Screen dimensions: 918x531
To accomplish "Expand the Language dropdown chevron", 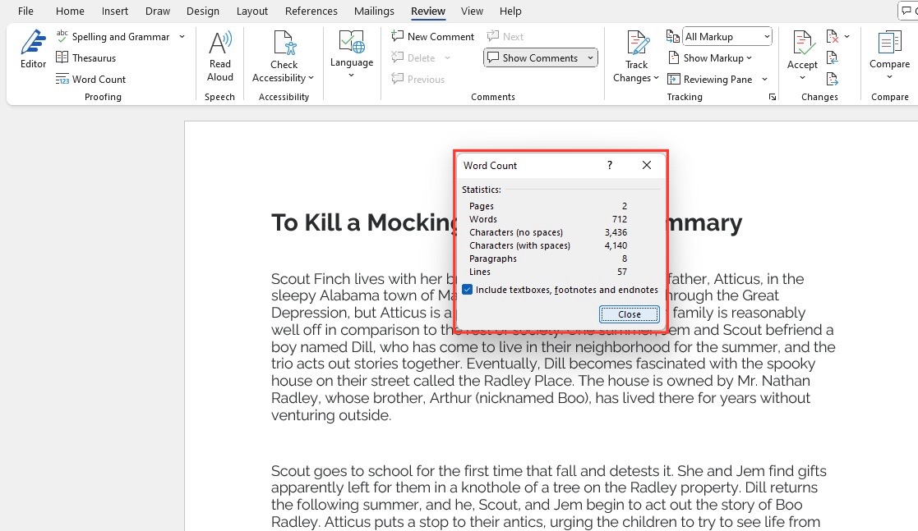I will pyautogui.click(x=351, y=76).
